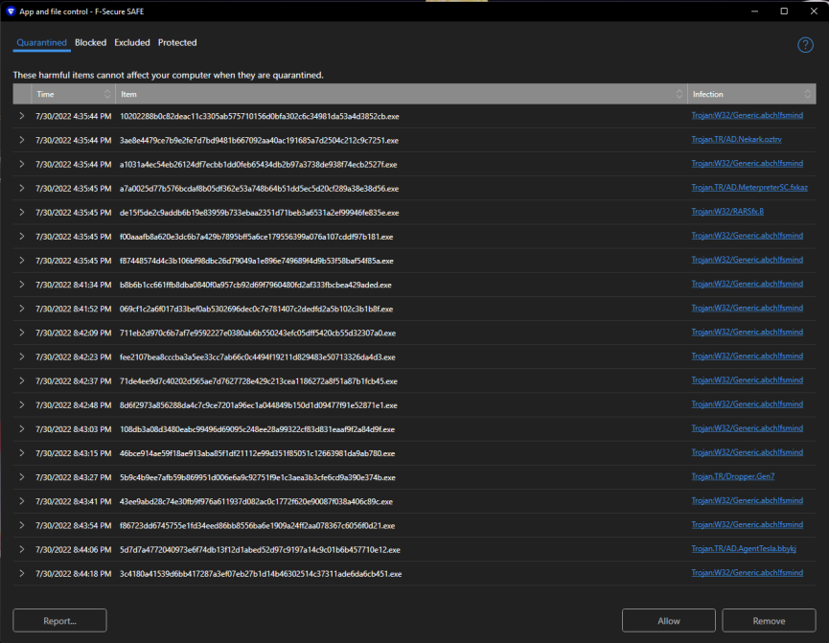Open Trojan:W32/RARSfx.B infection link
Viewport: 829px width, 643px height.
click(727, 212)
